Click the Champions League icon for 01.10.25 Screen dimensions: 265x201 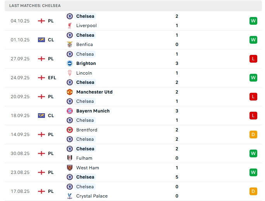[41, 40]
